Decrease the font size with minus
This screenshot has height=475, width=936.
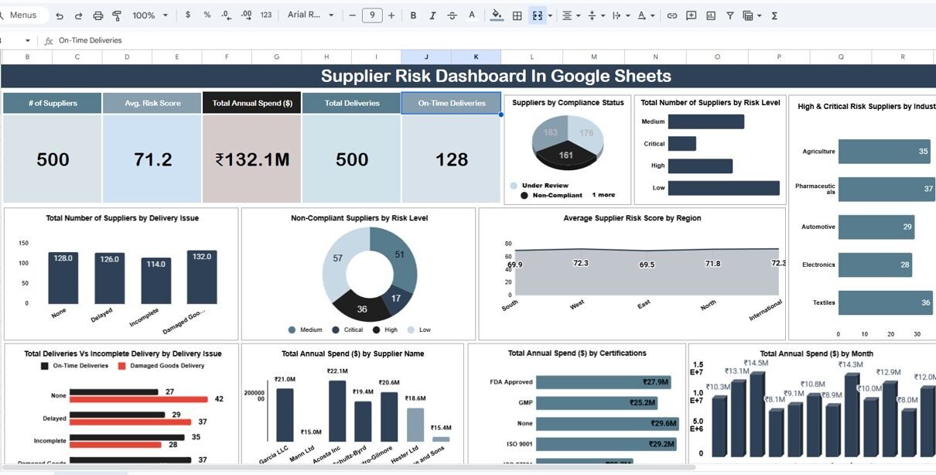coord(353,15)
